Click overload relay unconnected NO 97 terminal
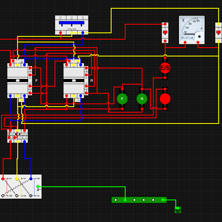222x222 pixels. pos(20,137)
